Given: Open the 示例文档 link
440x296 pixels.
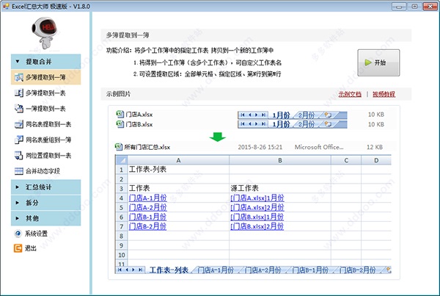Looking at the screenshot, I should (350, 94).
